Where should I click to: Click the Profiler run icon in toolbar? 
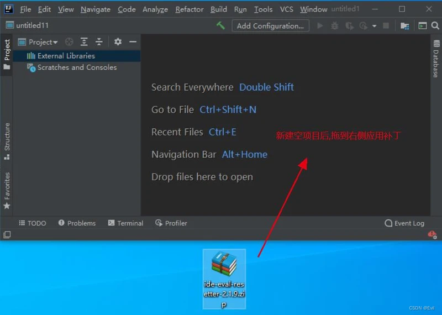click(364, 26)
